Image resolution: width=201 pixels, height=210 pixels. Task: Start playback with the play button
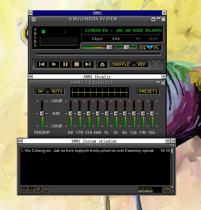click(54, 64)
